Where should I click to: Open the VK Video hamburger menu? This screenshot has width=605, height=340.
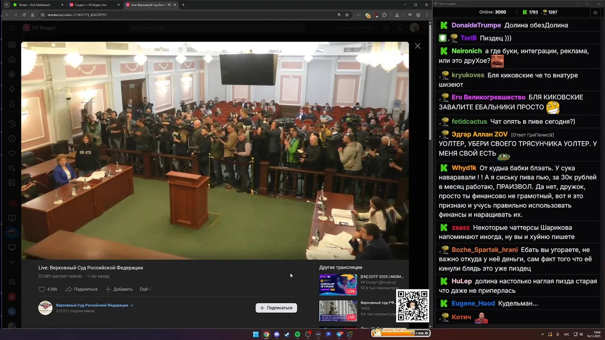click(x=11, y=28)
